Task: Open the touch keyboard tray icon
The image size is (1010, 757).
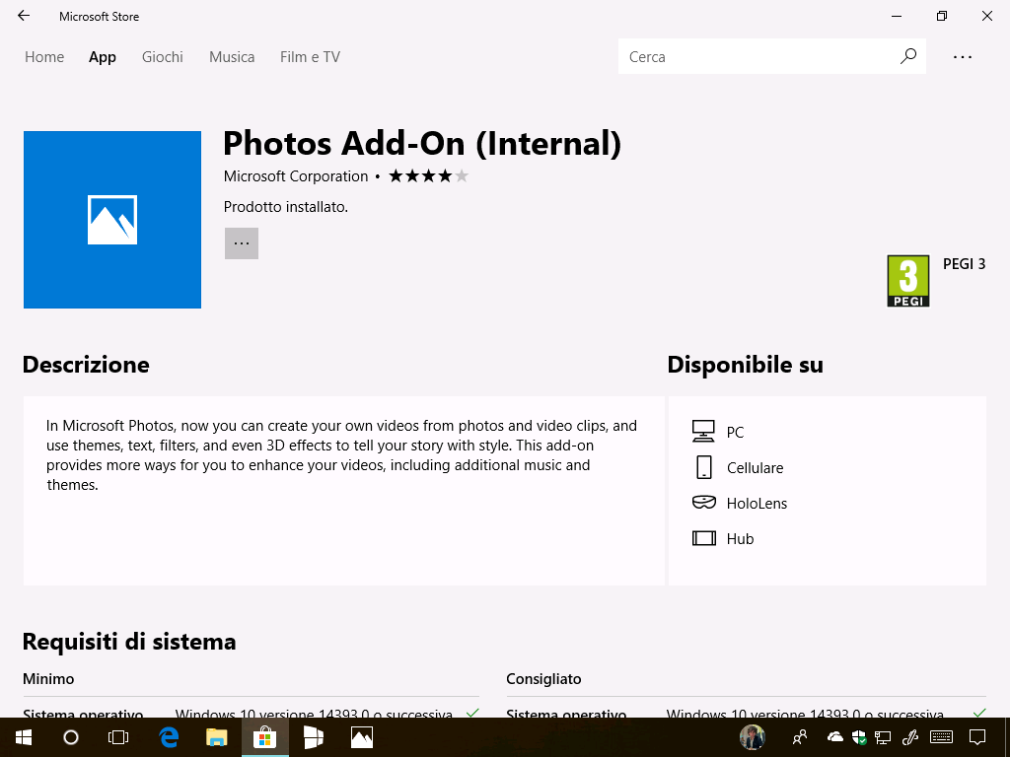Action: [x=942, y=737]
